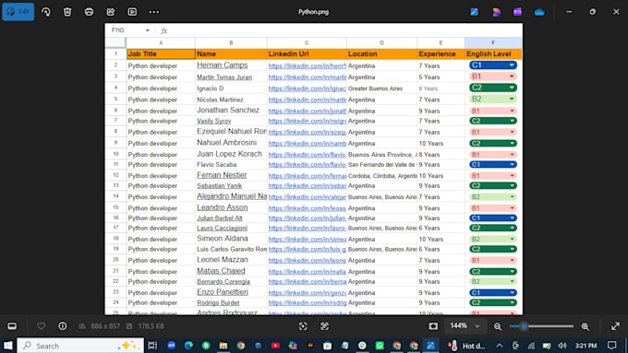Screen dimensions: 628x353
Task: Open File Explorer from taskbar
Action: tap(223, 346)
